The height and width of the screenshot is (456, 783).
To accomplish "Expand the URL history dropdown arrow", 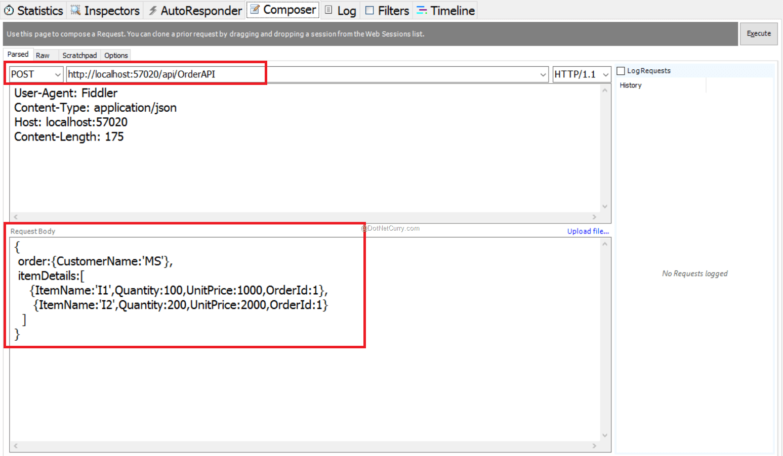I will 543,74.
